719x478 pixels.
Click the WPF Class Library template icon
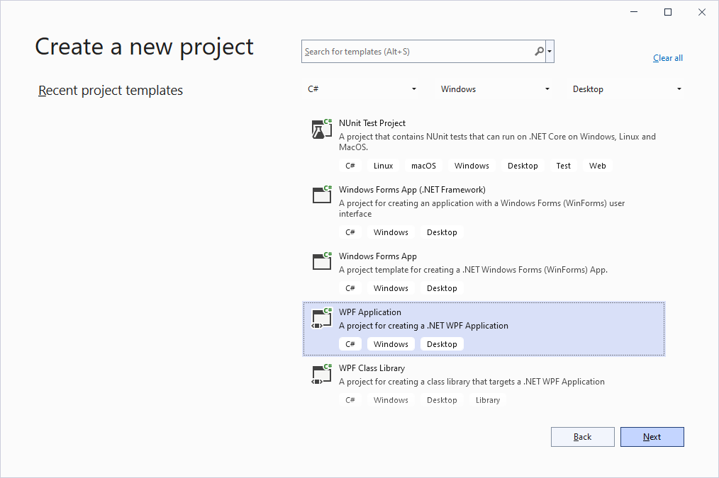pos(322,374)
